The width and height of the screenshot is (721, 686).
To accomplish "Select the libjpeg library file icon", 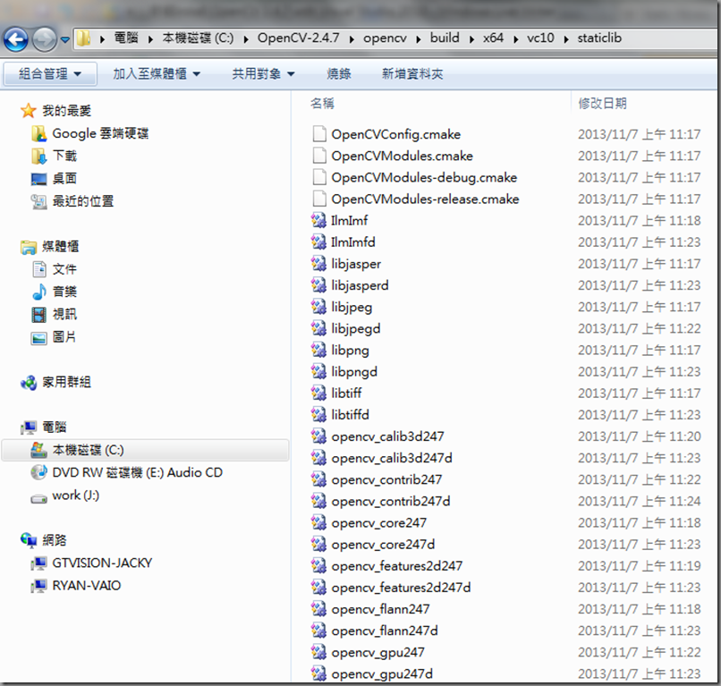I will 318,307.
